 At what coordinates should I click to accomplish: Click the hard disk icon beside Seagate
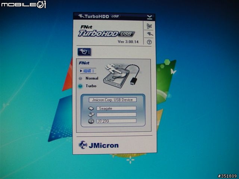91,109
